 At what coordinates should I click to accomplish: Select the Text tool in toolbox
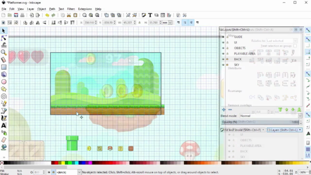coord(3,125)
